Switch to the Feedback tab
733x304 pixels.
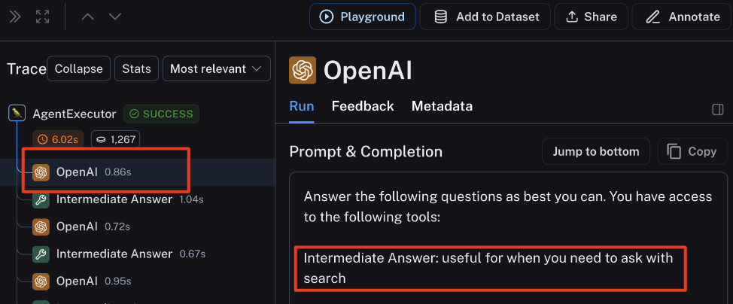[363, 106]
